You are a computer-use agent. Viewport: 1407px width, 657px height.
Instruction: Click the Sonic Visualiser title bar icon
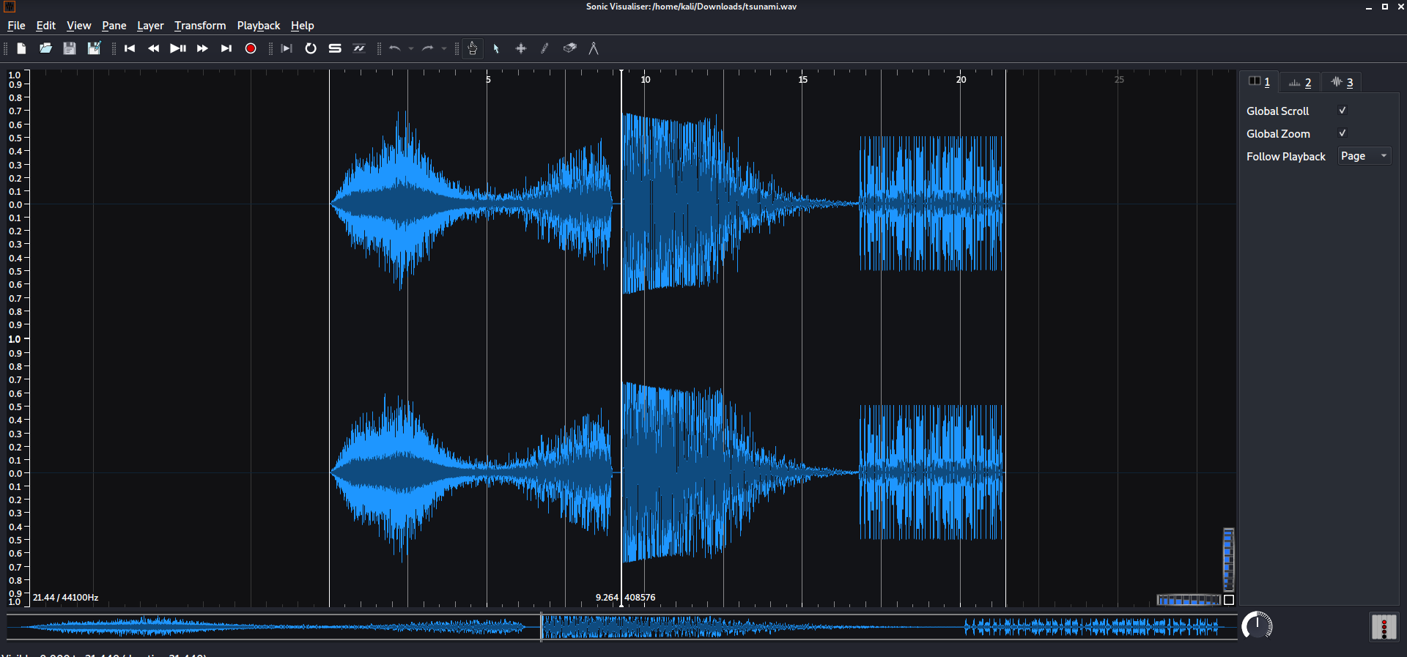(10, 7)
